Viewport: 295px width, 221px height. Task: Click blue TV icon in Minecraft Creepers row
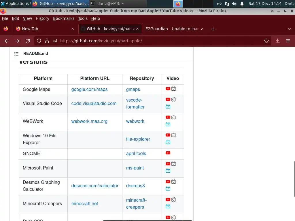[168, 207]
